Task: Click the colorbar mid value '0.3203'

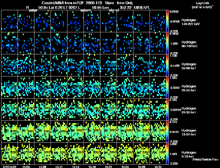Action: pyautogui.click(x=175, y=88)
